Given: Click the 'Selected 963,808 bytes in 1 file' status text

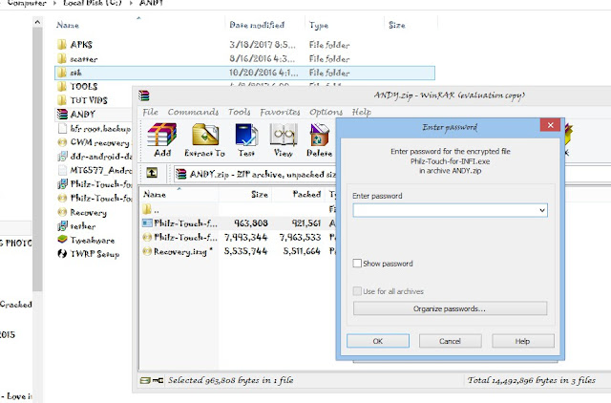Looking at the screenshot, I should (231, 380).
